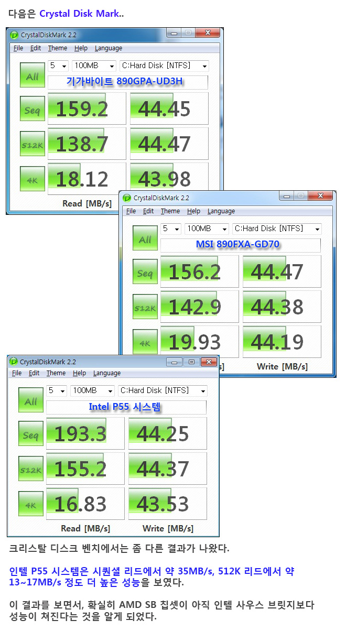
Task: Run All tests in MSI 890FXA-GD70 window
Action: pos(145,239)
